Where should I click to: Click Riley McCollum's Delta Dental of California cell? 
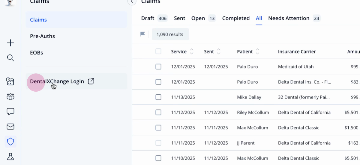(x=304, y=113)
